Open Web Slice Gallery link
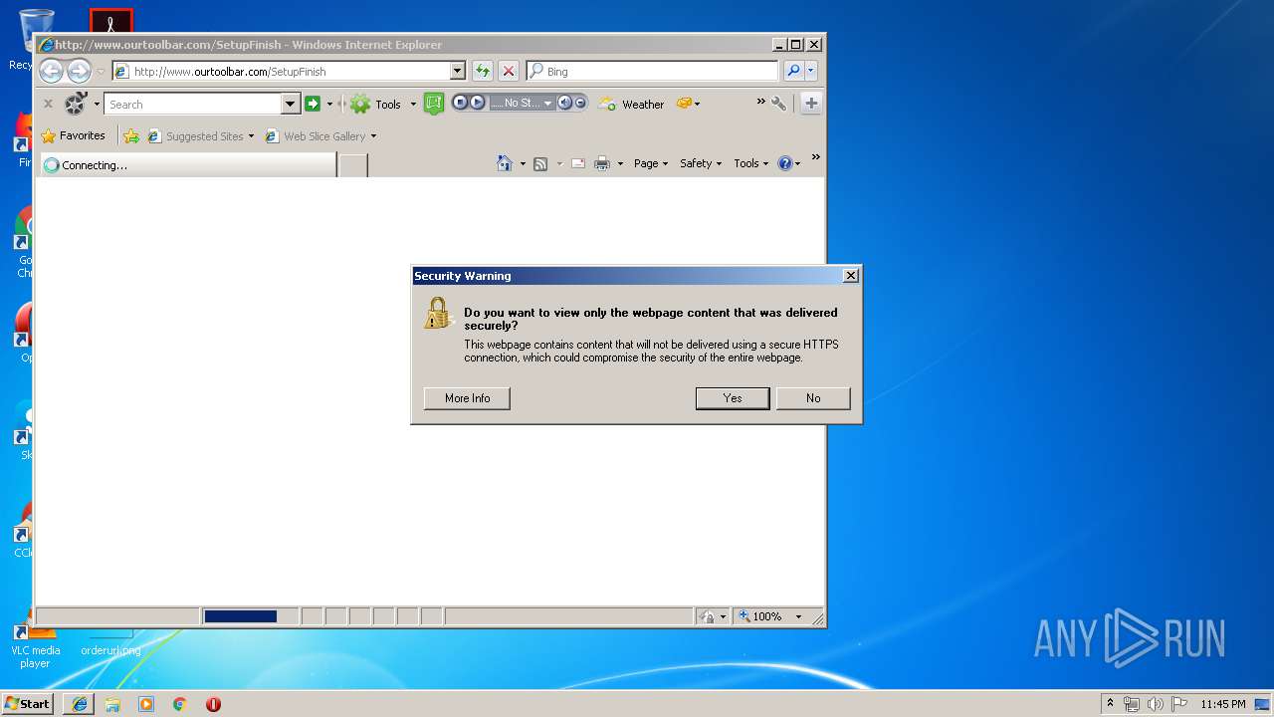This screenshot has width=1274, height=717. click(320, 136)
